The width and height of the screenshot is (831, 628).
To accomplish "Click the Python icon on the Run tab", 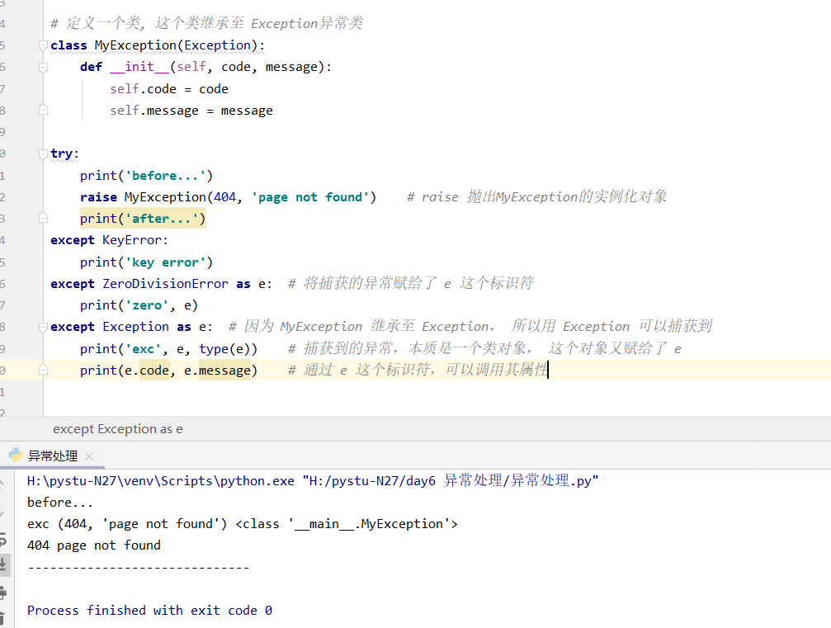I will (15, 455).
